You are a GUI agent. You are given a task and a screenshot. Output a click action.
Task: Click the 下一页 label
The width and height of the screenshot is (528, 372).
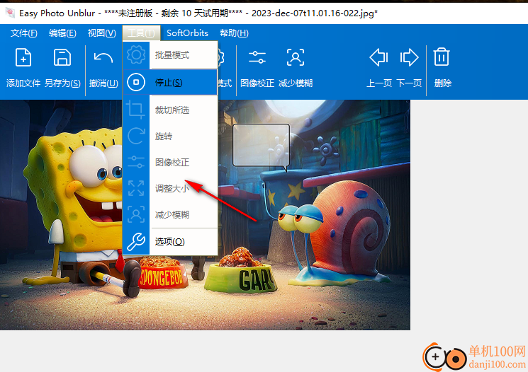(409, 83)
